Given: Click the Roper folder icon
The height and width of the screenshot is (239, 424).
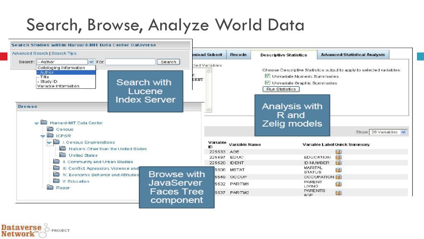Looking at the screenshot, I should coord(50,188).
